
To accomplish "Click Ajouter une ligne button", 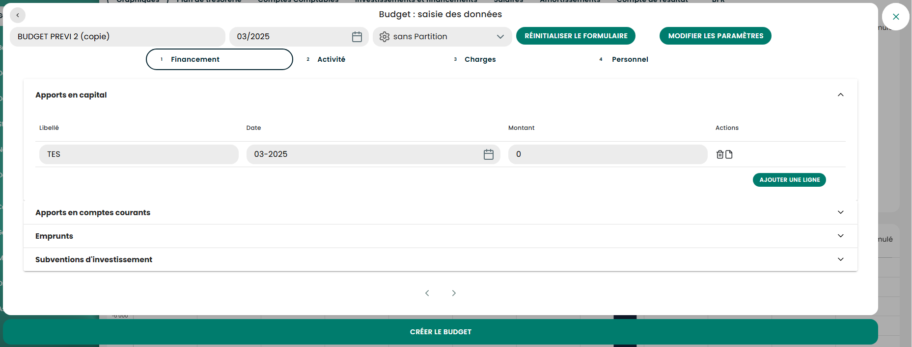I will (789, 180).
